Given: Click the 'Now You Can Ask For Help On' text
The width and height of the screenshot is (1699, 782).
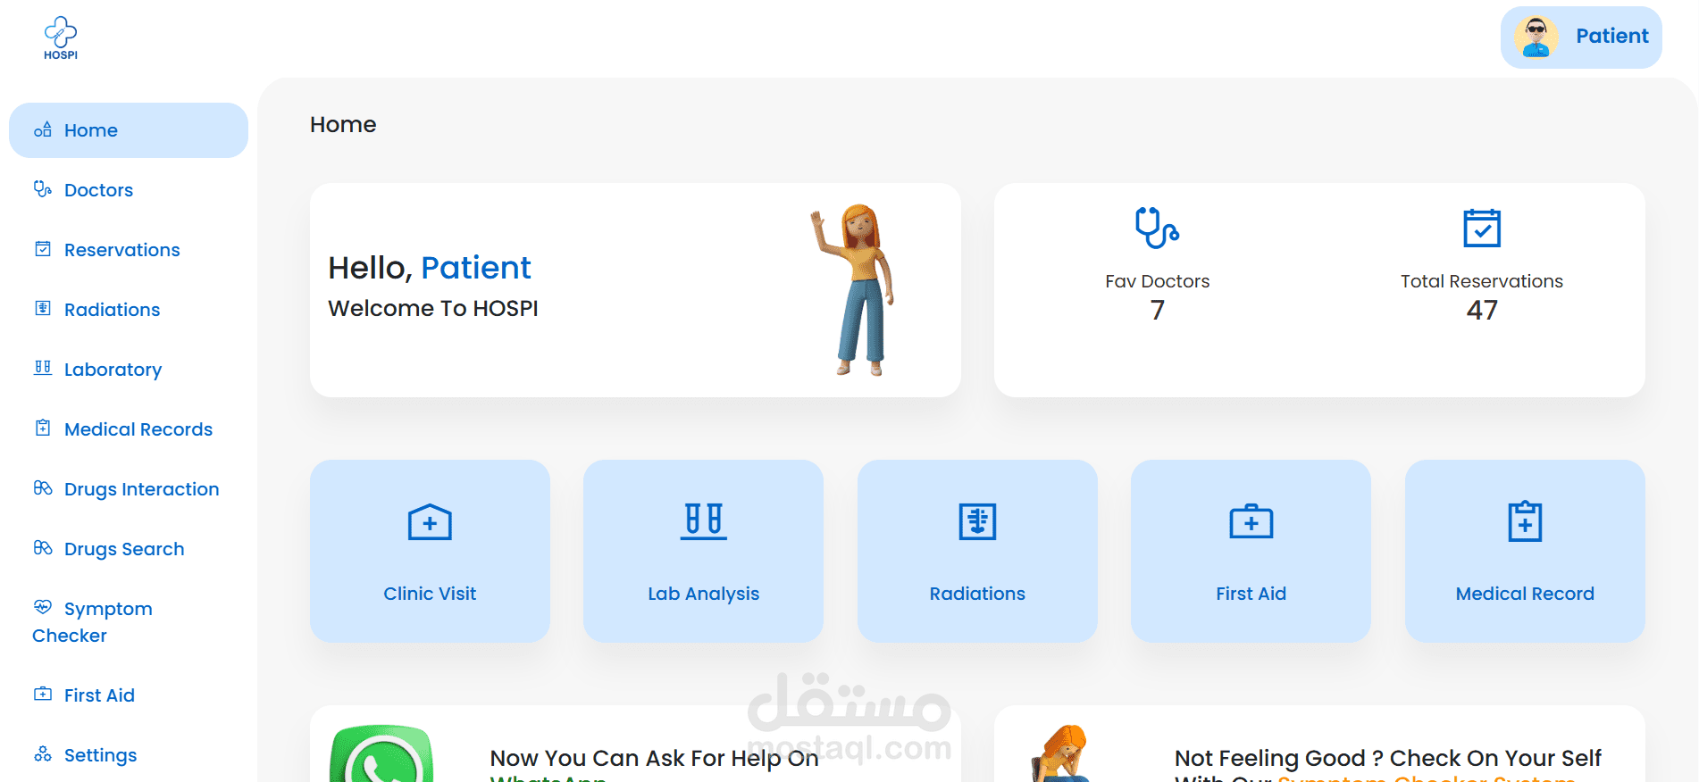Looking at the screenshot, I should coord(655,758).
